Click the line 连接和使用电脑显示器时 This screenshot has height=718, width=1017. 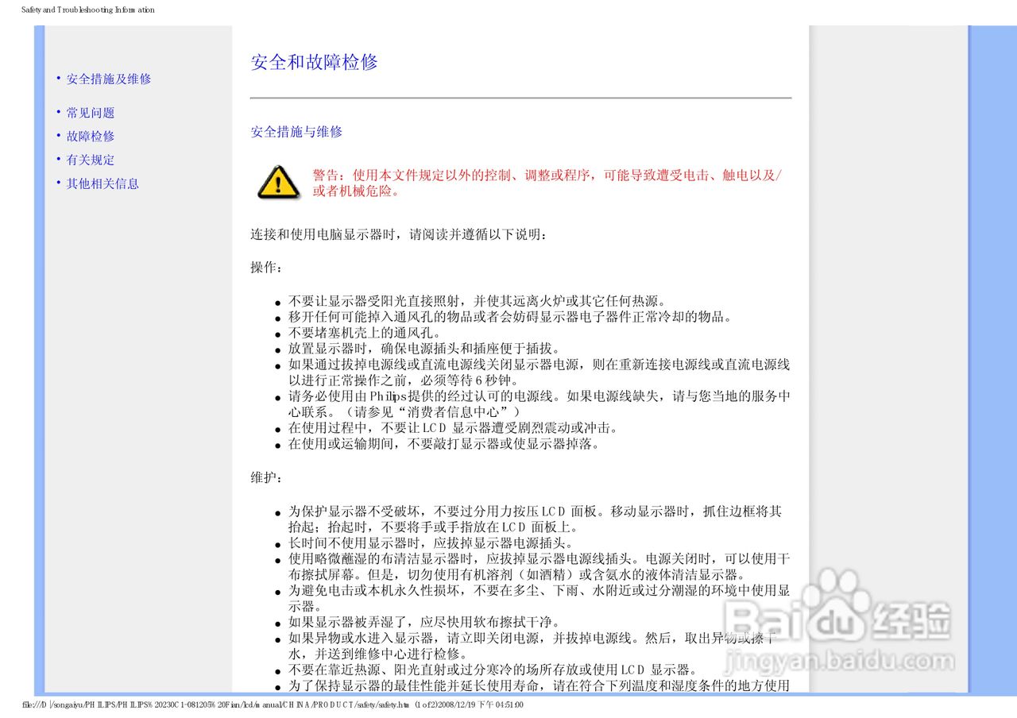[x=399, y=235]
